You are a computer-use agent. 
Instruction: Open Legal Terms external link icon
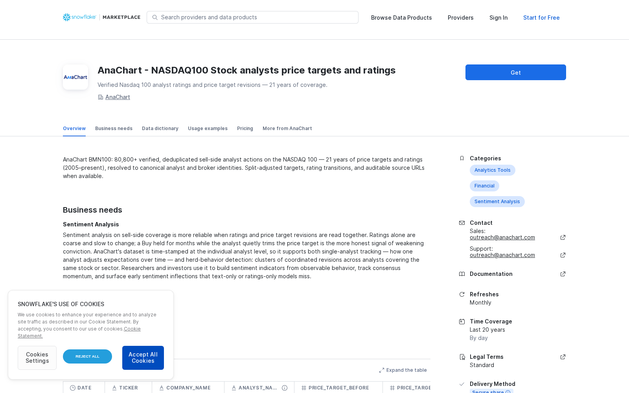pos(563,357)
